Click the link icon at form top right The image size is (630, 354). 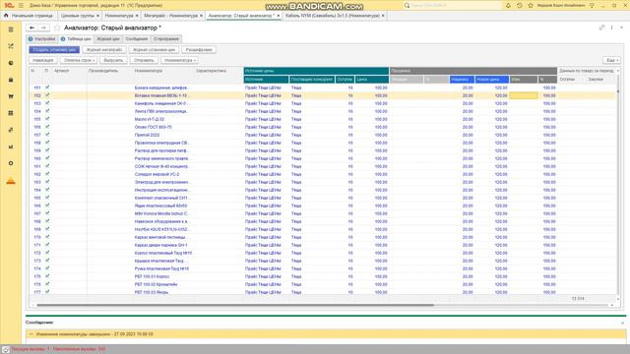point(601,28)
